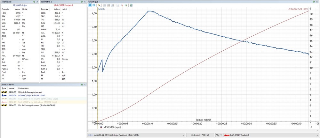Close the Graphique 1 panel
The width and height of the screenshot is (320, 138).
tap(317, 1)
